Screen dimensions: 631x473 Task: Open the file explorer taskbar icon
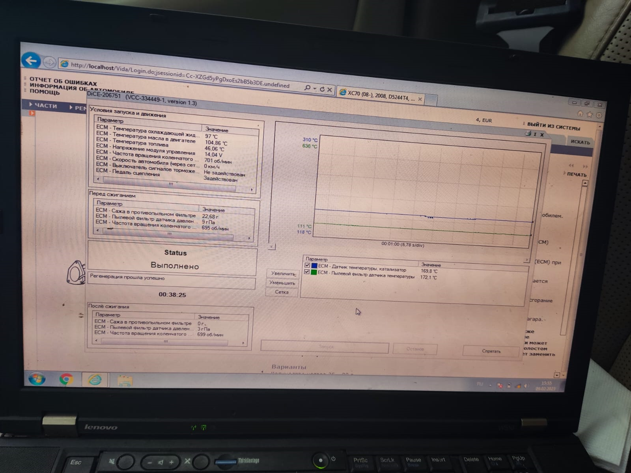coord(125,380)
